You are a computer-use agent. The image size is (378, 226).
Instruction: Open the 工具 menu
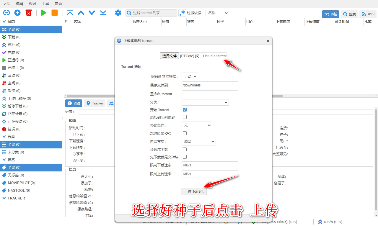(x=45, y=4)
